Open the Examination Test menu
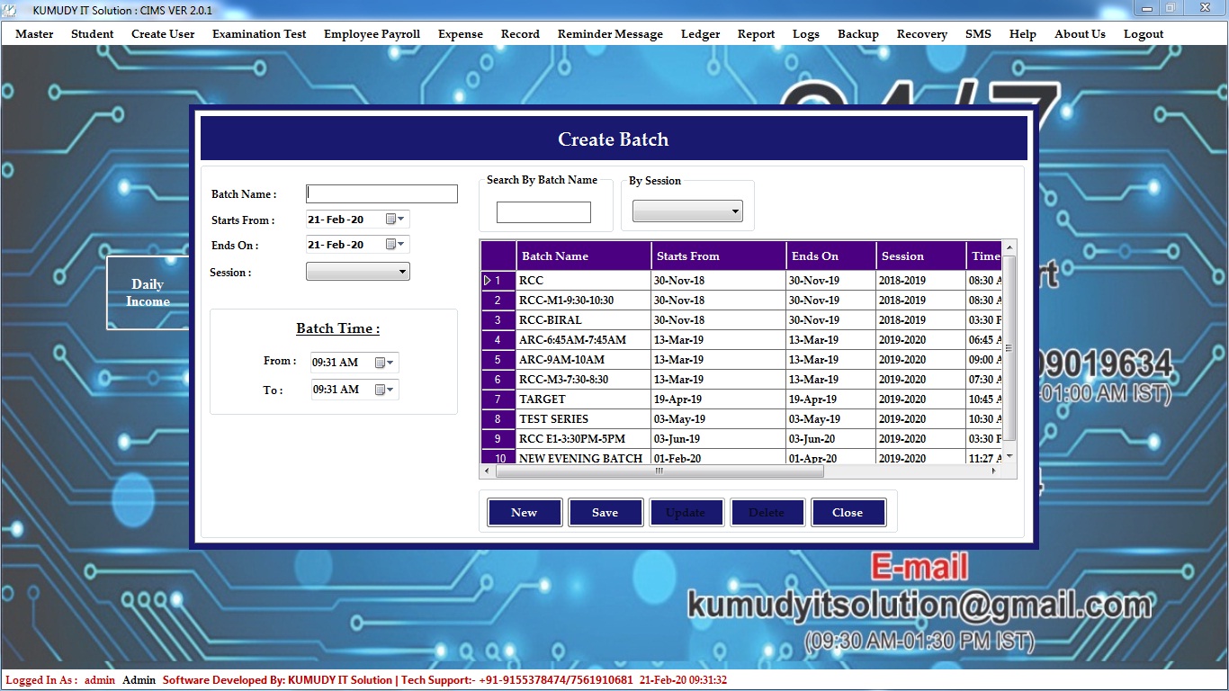This screenshot has width=1229, height=691. tap(259, 34)
